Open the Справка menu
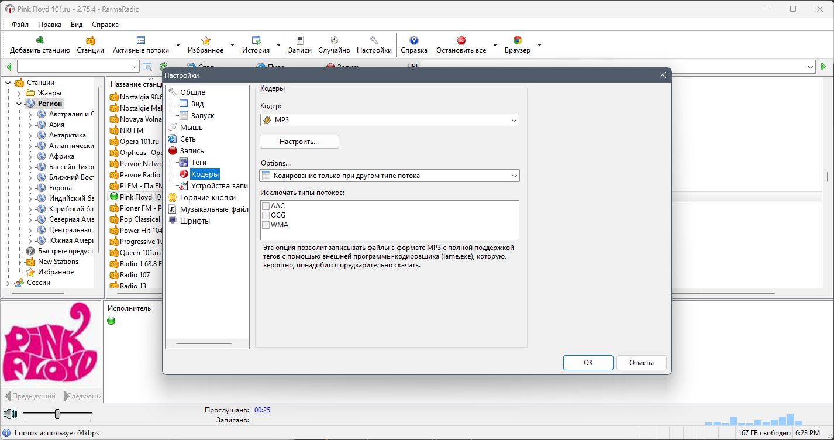 105,25
